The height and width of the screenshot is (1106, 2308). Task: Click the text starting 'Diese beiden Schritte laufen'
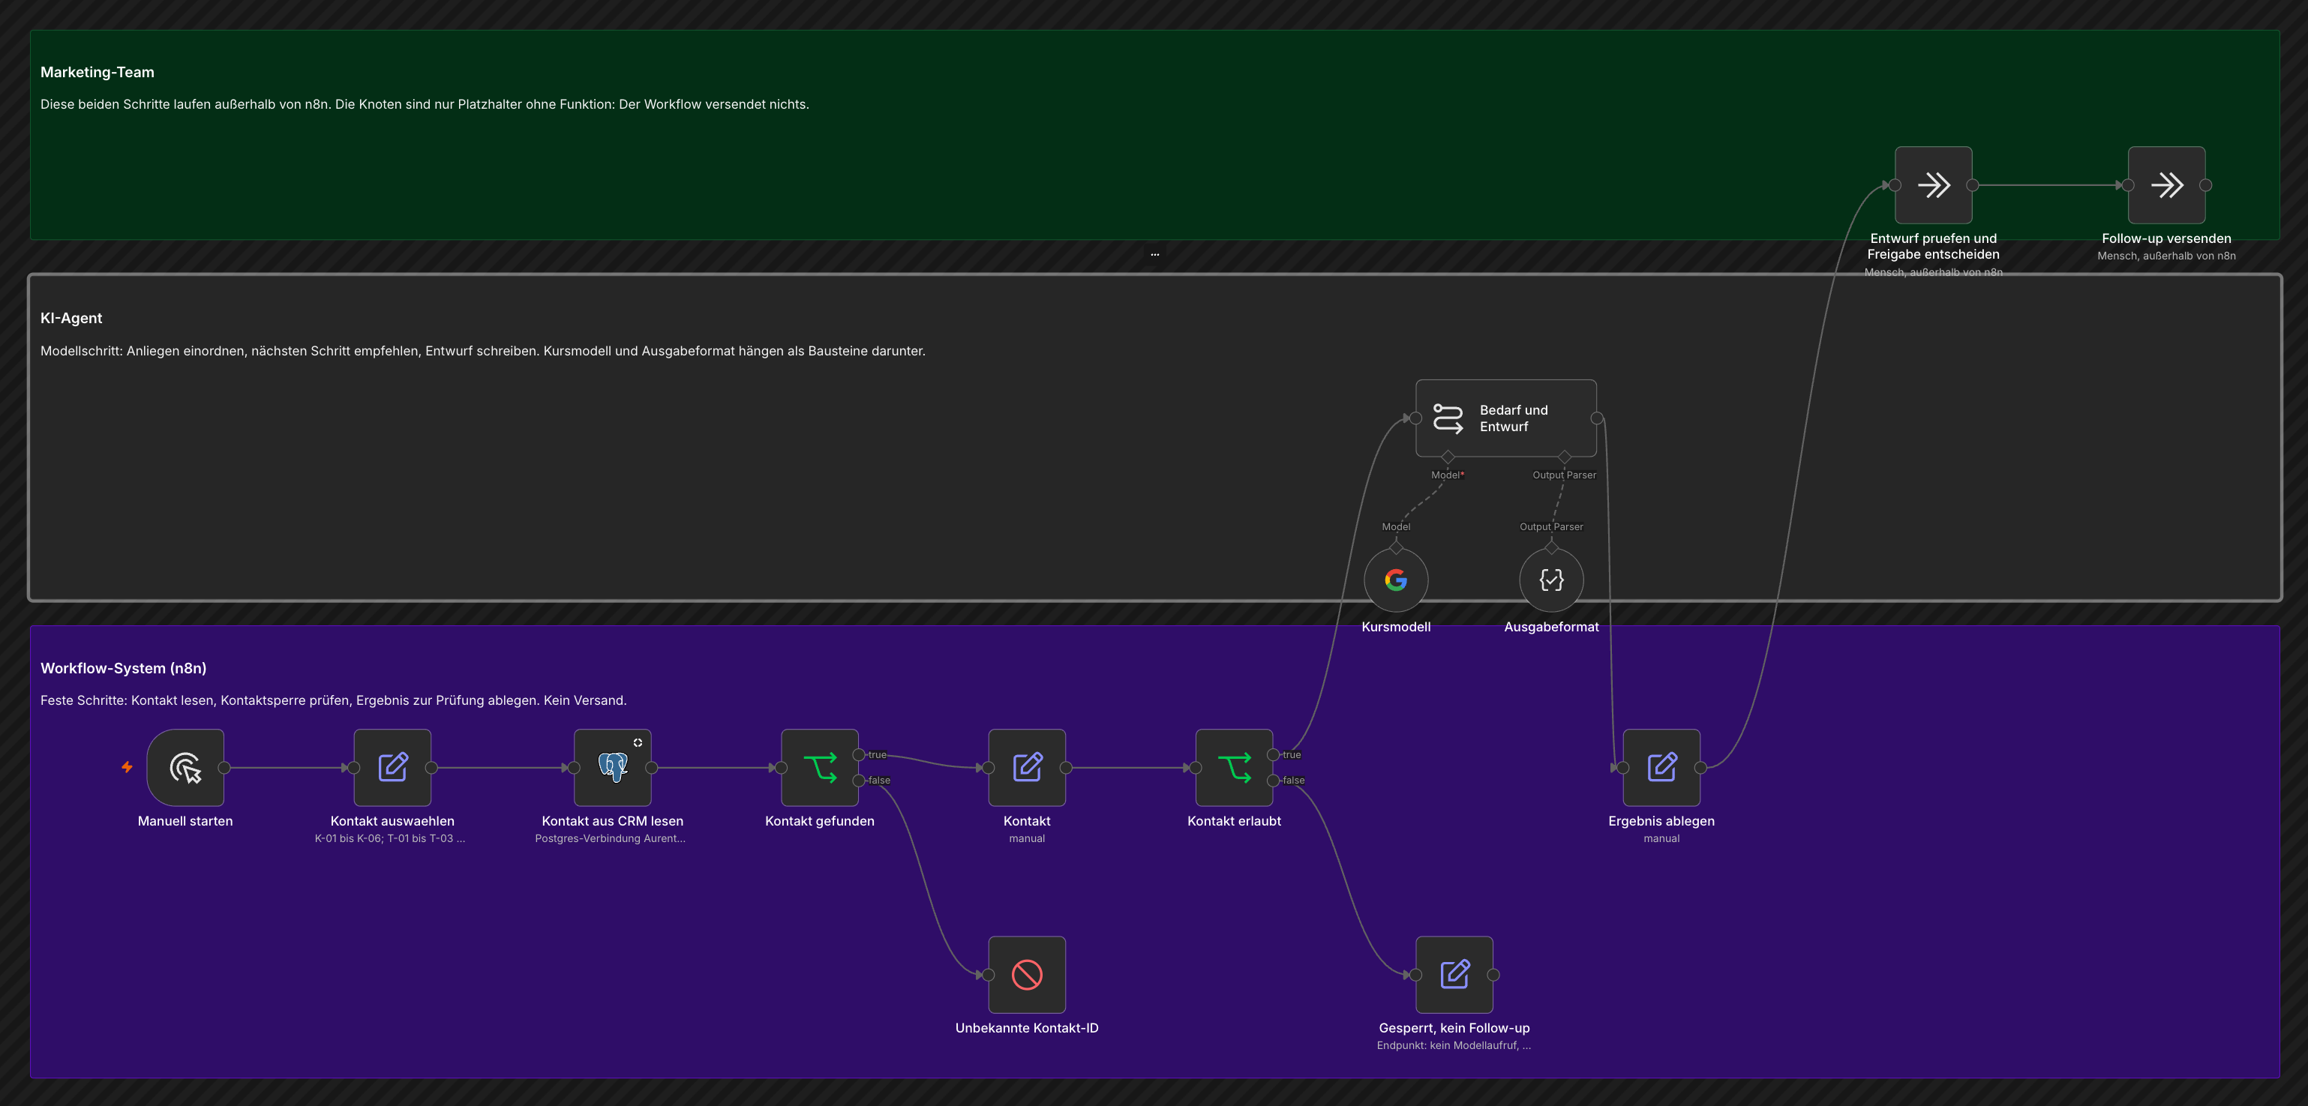coord(425,105)
